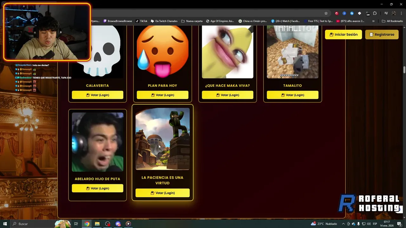
Task: Open the Chrome profile avatar
Action: coord(394,13)
